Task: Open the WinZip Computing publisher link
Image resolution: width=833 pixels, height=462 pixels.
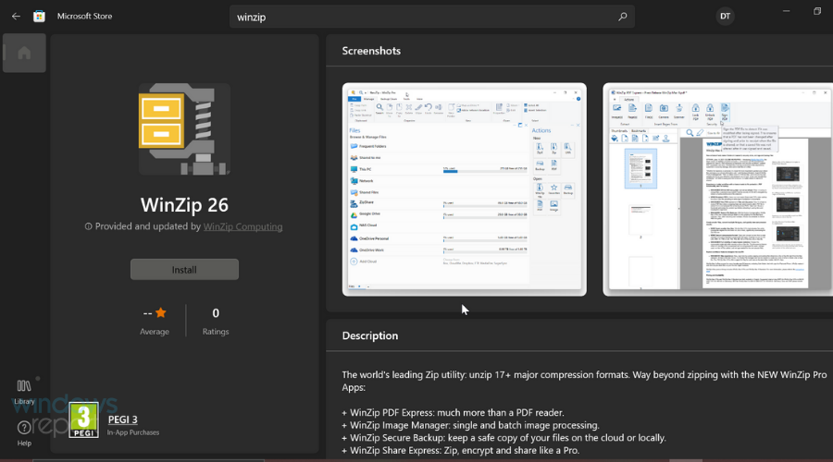Action: click(242, 226)
